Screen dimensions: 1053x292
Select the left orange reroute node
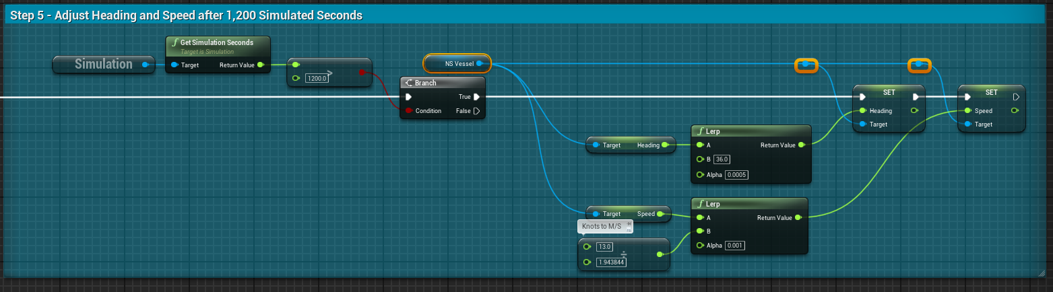(806, 65)
